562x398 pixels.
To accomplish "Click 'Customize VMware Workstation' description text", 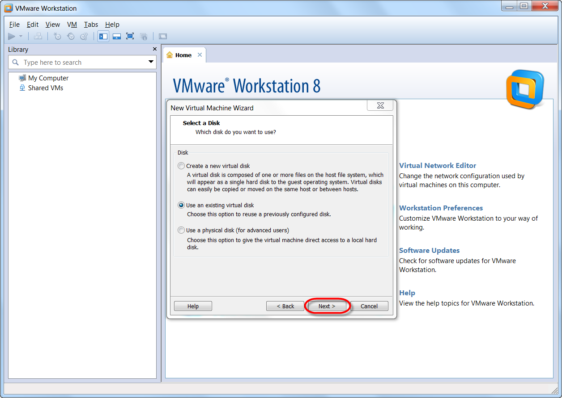I will (468, 222).
